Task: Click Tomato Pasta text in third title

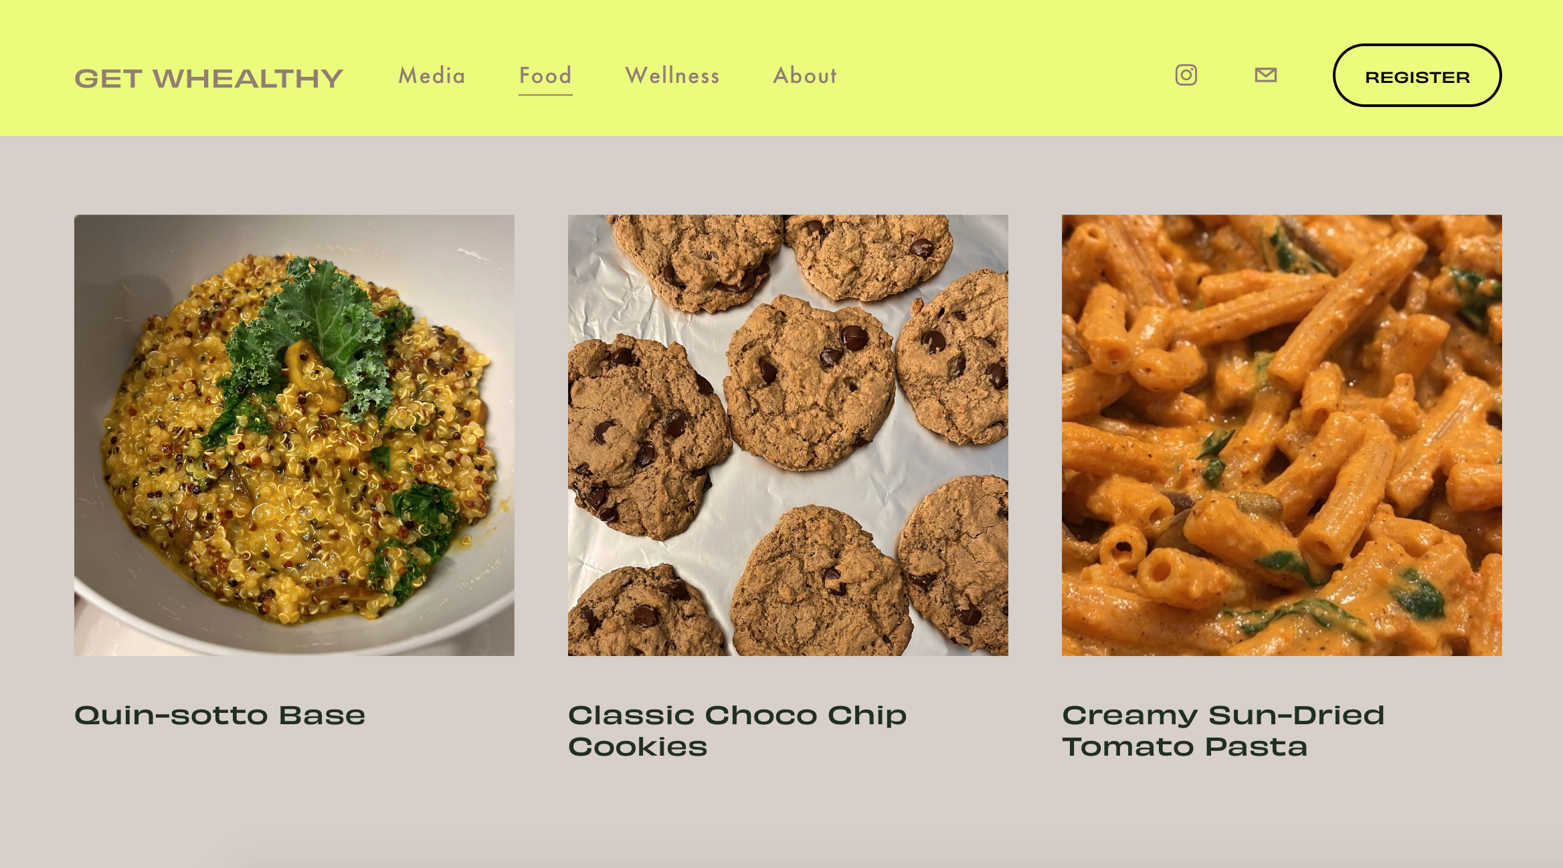Action: [1184, 747]
